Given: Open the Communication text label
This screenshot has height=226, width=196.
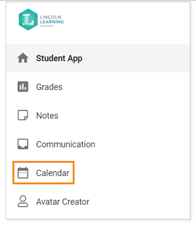Looking at the screenshot, I should click(65, 144).
